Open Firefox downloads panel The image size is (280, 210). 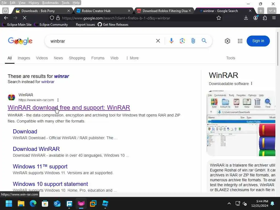pyautogui.click(x=246, y=18)
